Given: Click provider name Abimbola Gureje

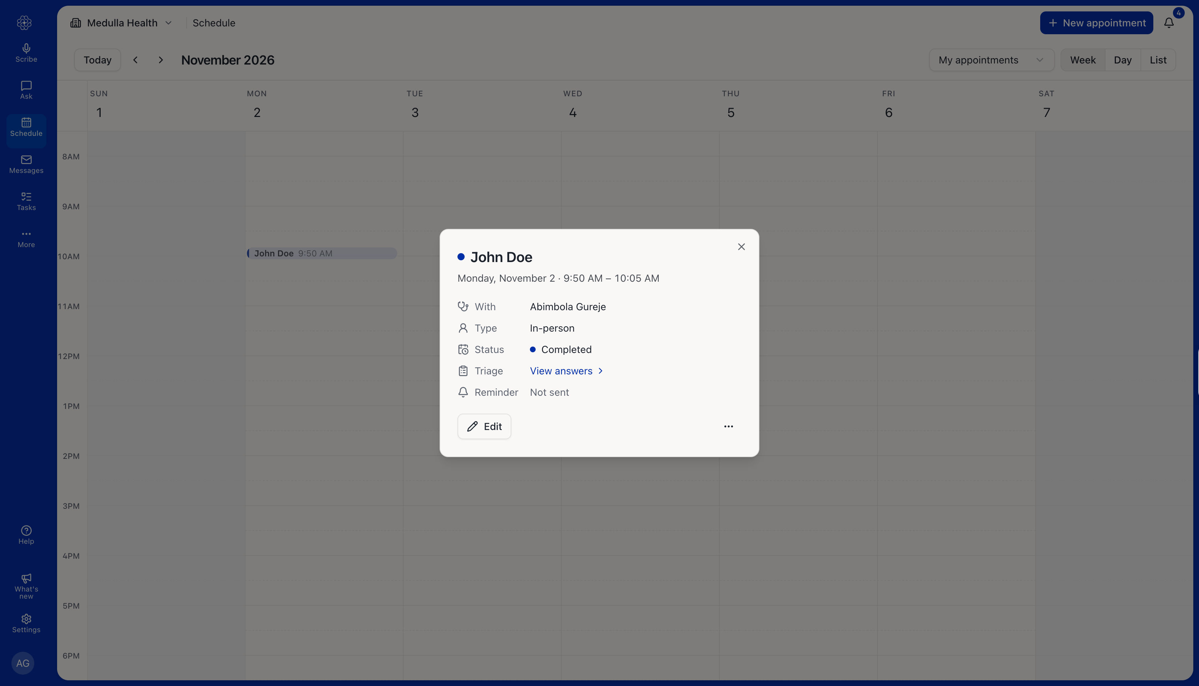Looking at the screenshot, I should [568, 307].
